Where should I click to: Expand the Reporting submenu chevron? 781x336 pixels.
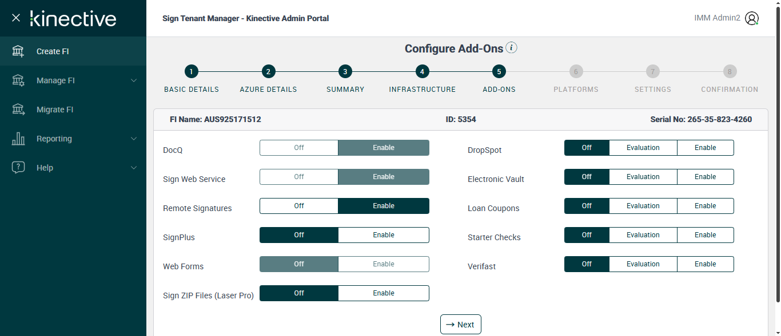[134, 139]
